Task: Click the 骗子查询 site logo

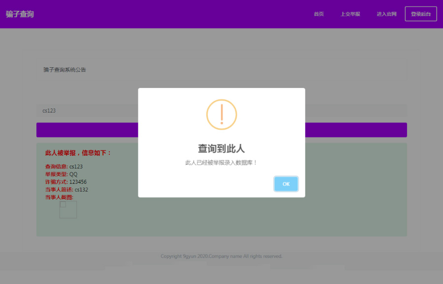Action: [x=20, y=14]
